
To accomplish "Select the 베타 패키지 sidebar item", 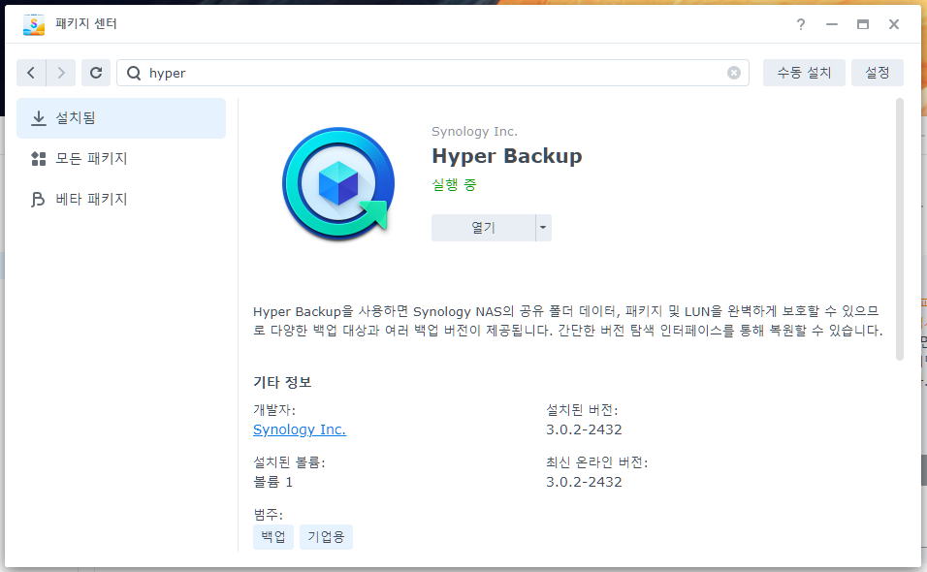I will [121, 199].
